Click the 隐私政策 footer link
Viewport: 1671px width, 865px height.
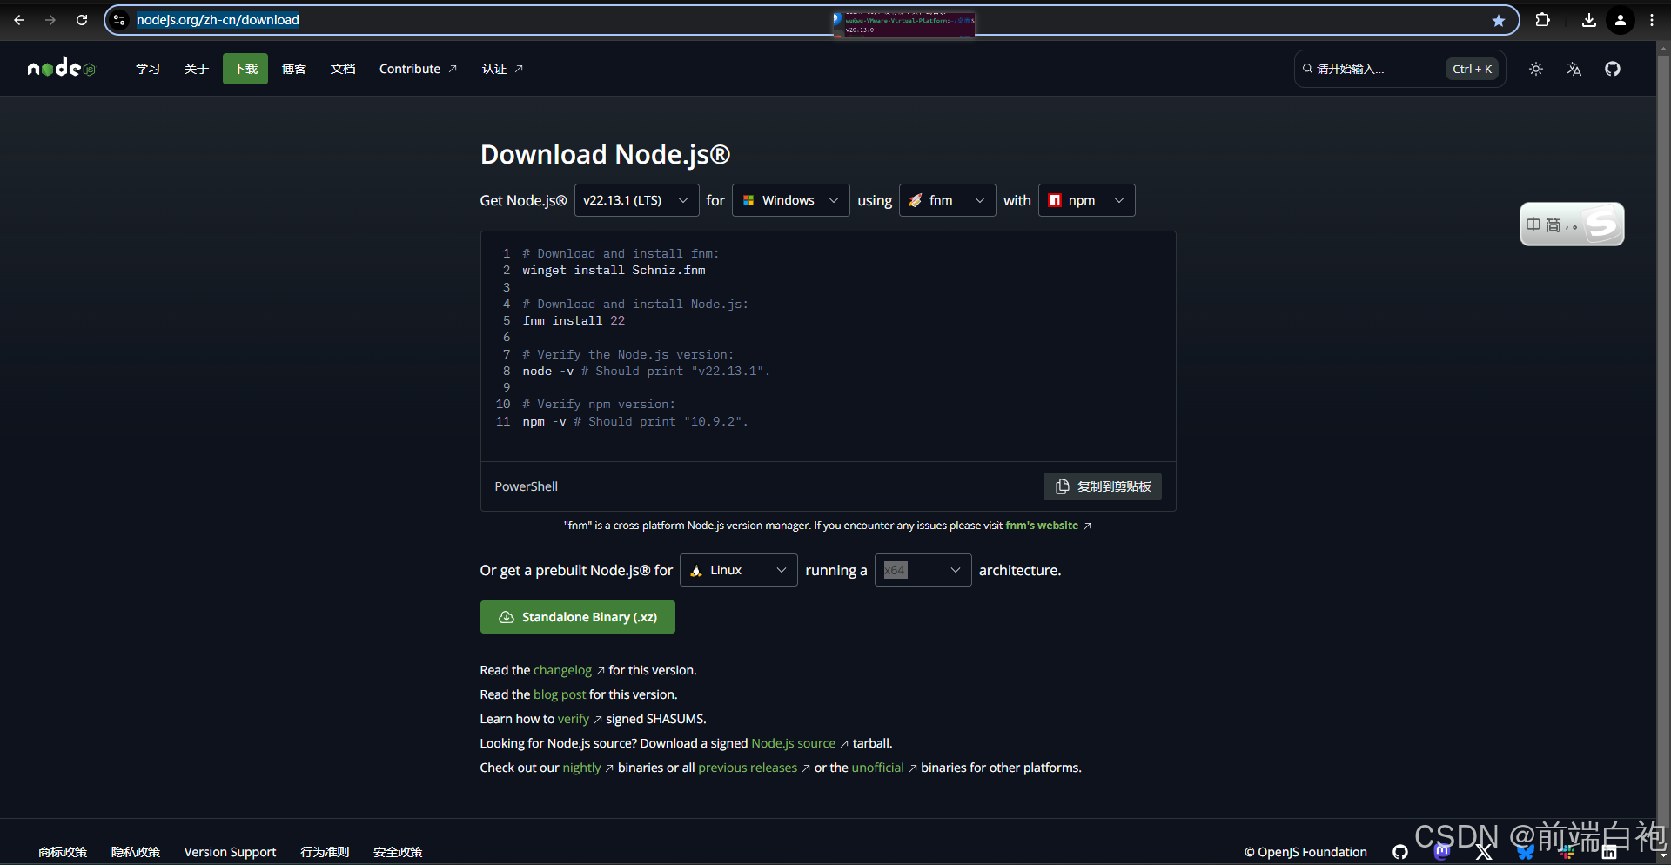[136, 852]
